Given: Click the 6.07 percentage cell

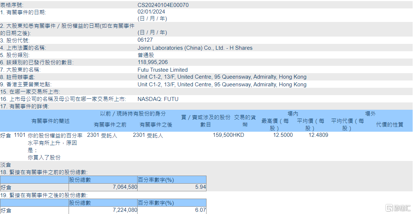Looking at the screenshot, I should 172,210.
